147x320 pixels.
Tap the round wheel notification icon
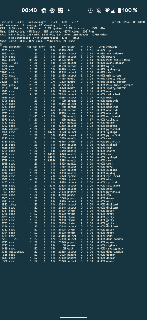coord(52,10)
